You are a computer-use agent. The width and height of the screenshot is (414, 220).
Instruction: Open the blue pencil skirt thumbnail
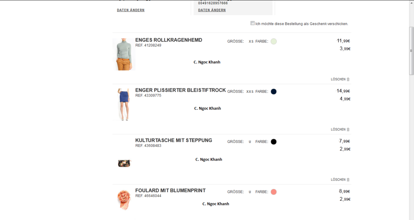pos(124,105)
